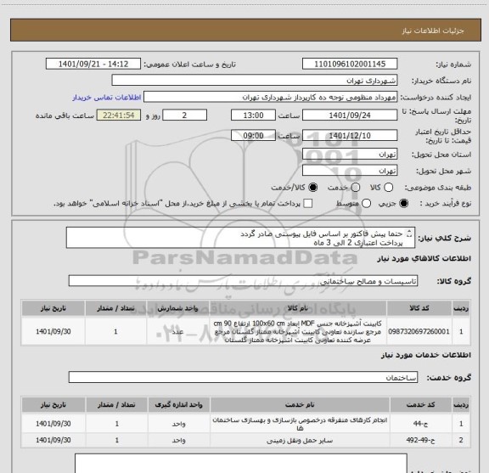Click the واحد شمارش column header
Image resolution: width=489 pixels, height=473 pixels.
177,308
